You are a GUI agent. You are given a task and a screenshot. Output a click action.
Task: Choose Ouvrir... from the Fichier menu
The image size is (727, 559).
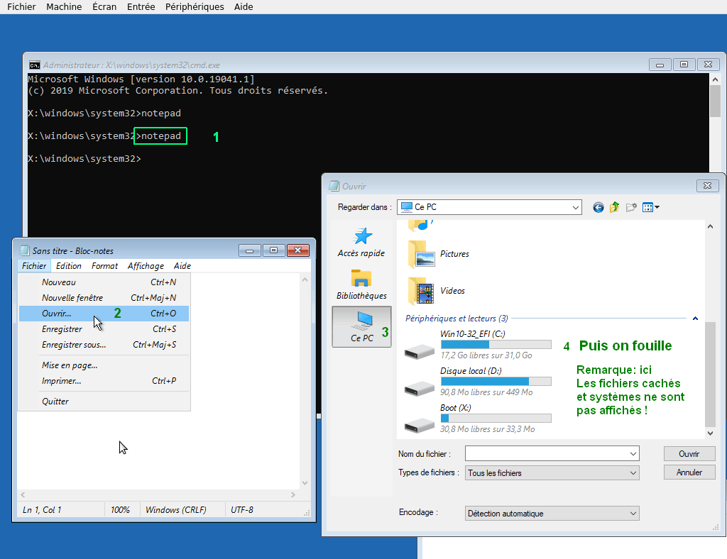[x=104, y=314]
